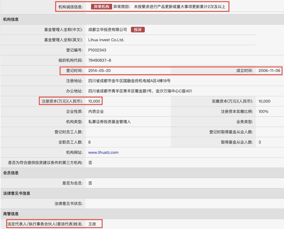Click the 登记时间 label
284x229 pixels.
tap(74, 71)
